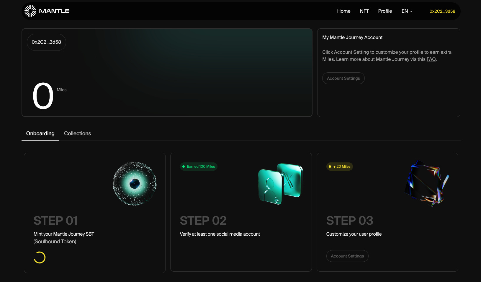The width and height of the screenshot is (481, 282).
Task: Click 'Customize your user profile' text
Action: [x=354, y=234]
